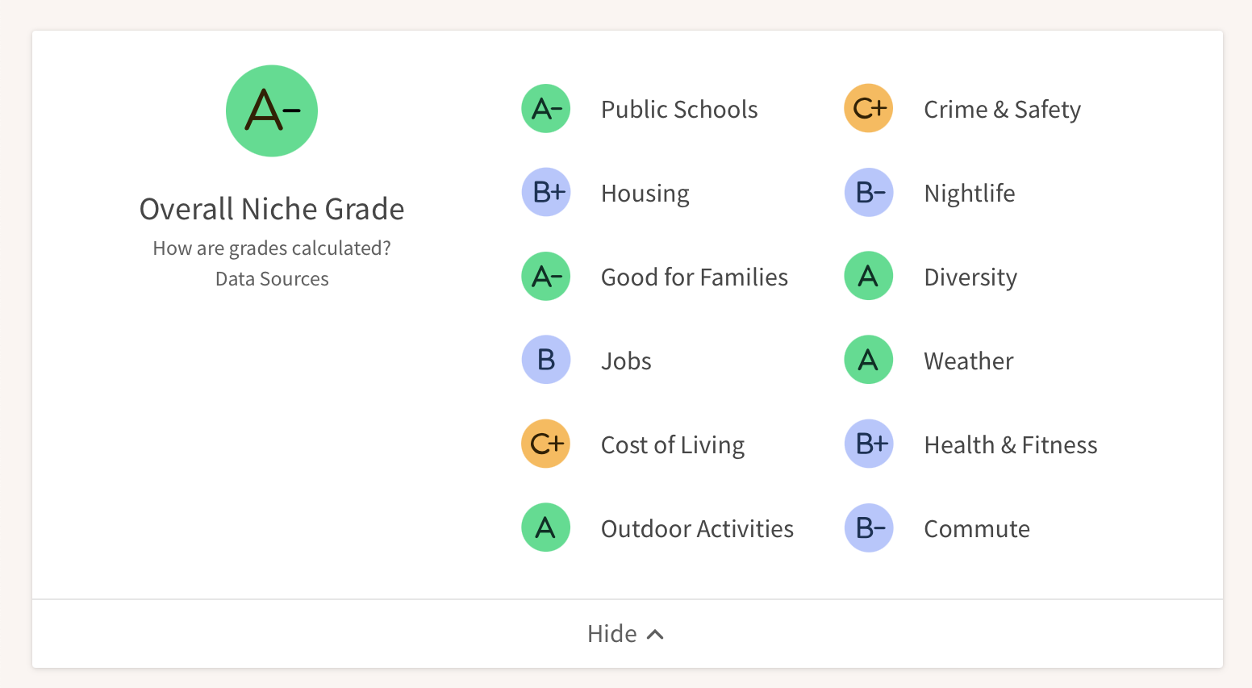Screen dimensions: 1252x688
Task: Click the Public Schools A- grade badge
Action: click(x=546, y=109)
